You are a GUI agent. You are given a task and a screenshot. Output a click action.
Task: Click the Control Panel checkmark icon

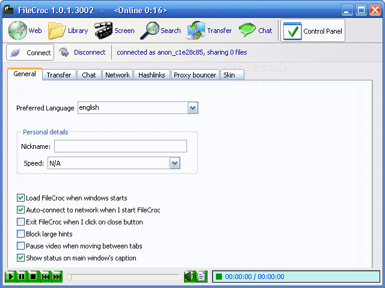point(292,31)
